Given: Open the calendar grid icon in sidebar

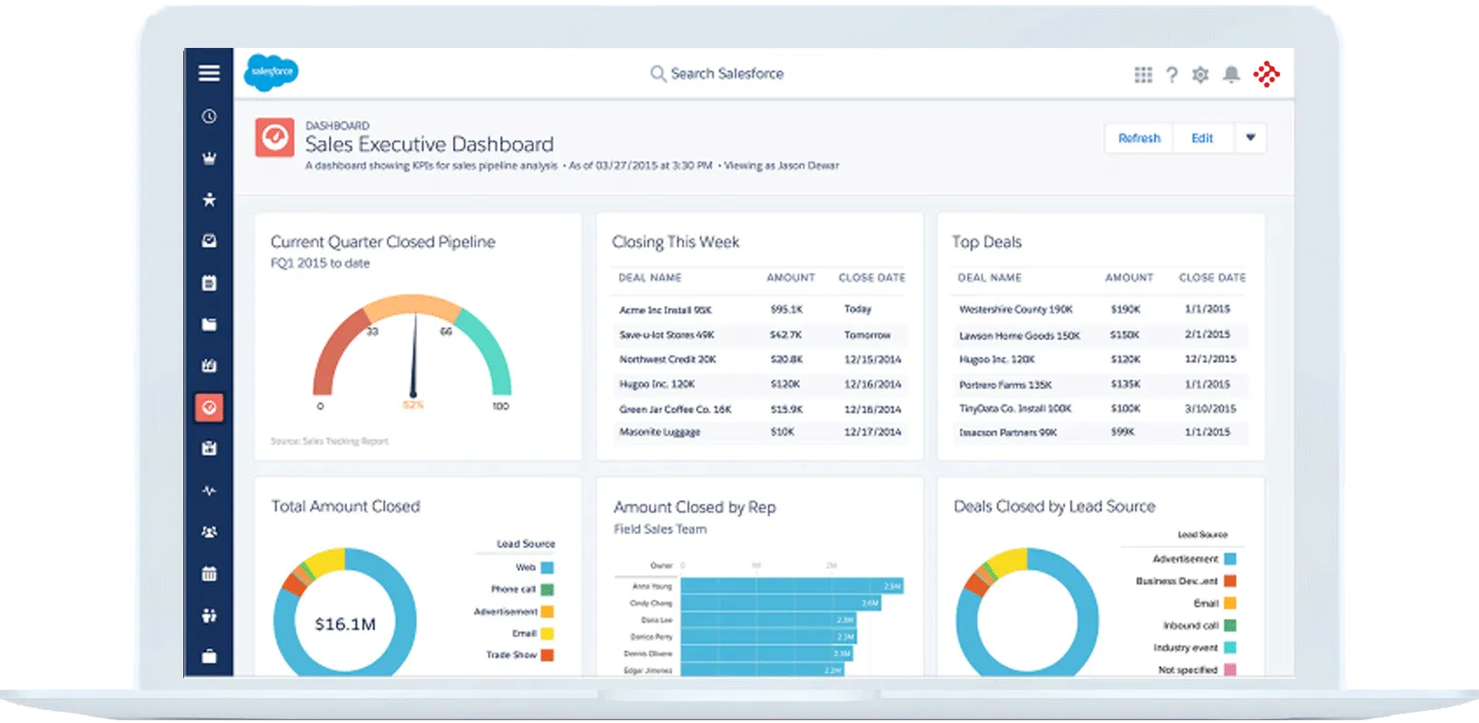Looking at the screenshot, I should (x=209, y=574).
